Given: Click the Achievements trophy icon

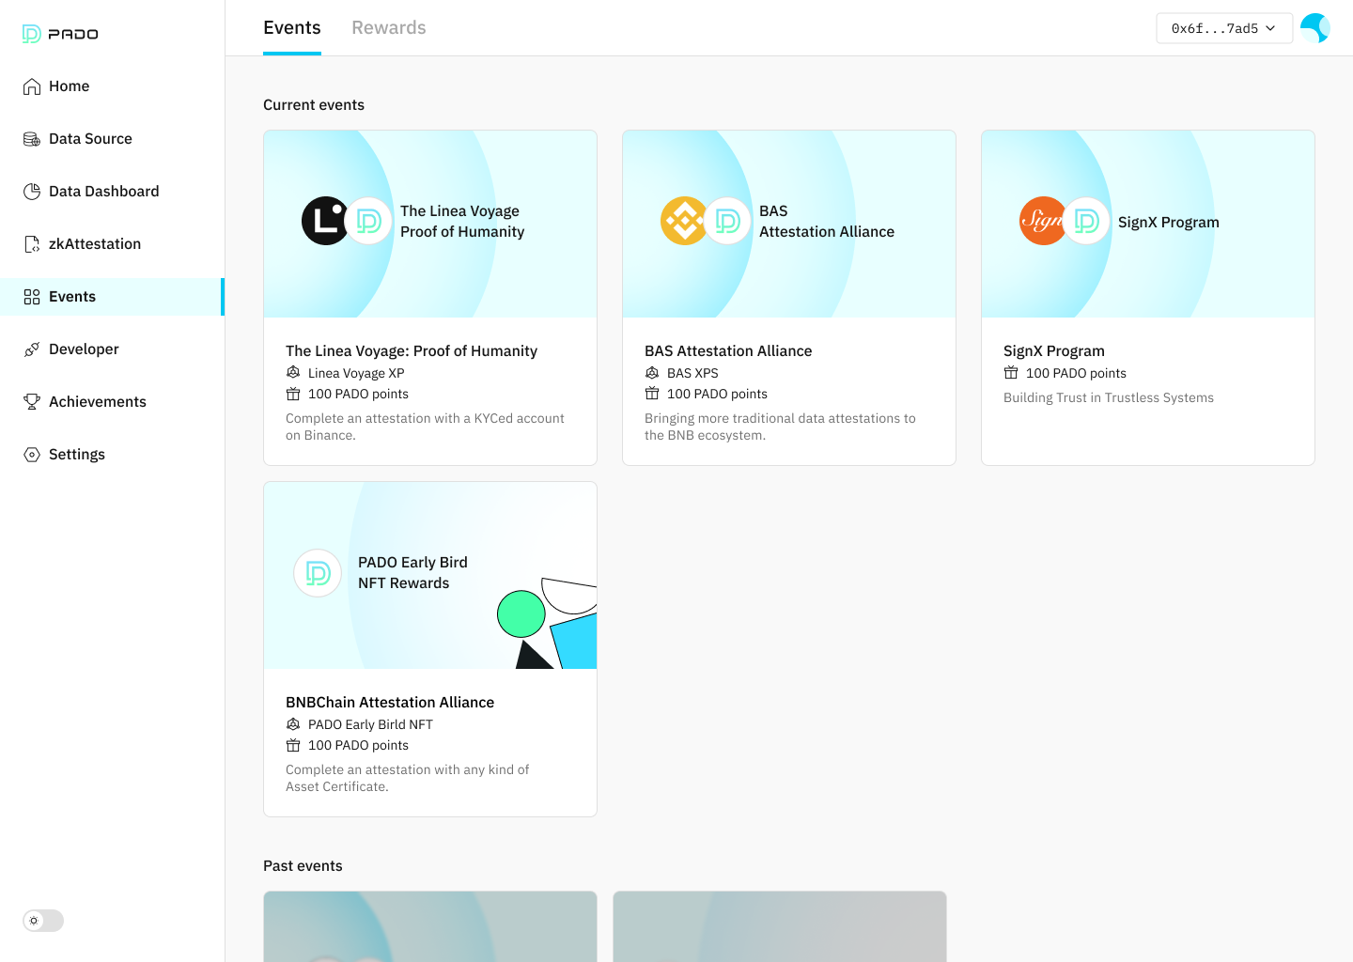Looking at the screenshot, I should click(x=32, y=402).
